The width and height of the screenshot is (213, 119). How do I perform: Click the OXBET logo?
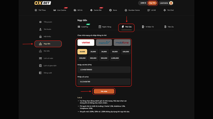tap(43, 3)
